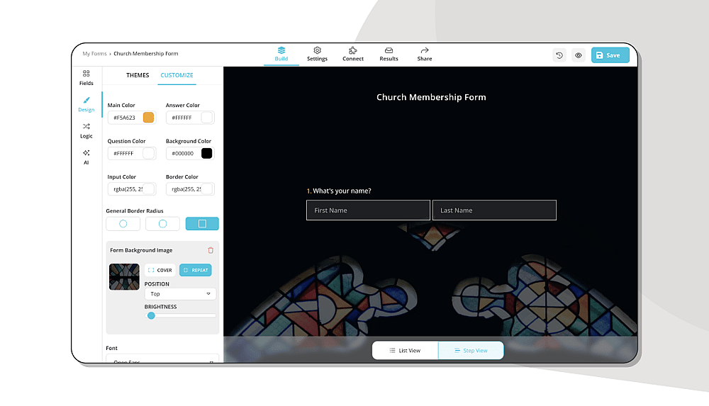Screen dimensions: 709x406
Task: Open the Main Color orange swatch
Action: [148, 118]
